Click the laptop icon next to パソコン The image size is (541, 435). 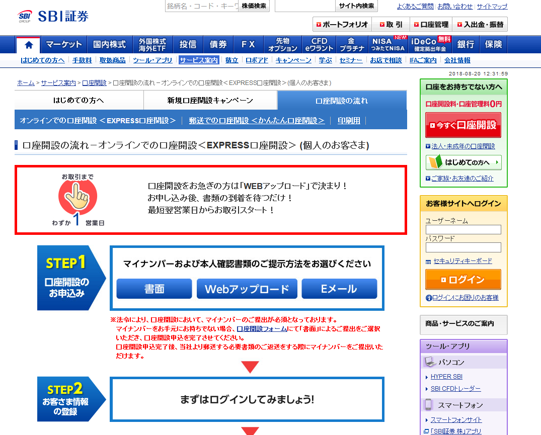[430, 362]
